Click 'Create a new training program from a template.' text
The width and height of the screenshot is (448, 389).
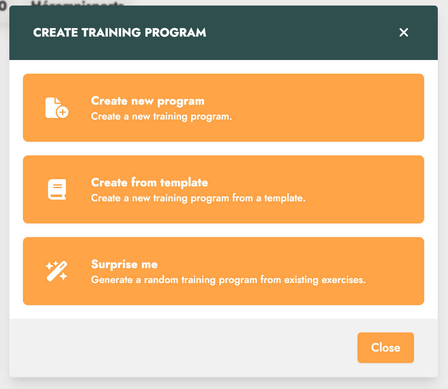(x=198, y=198)
